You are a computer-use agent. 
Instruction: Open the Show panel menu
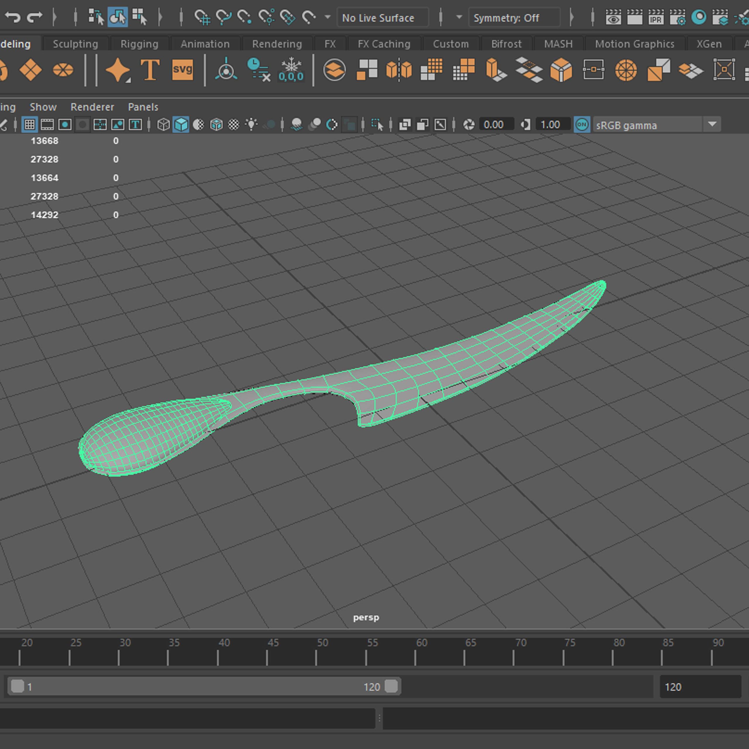pos(43,107)
